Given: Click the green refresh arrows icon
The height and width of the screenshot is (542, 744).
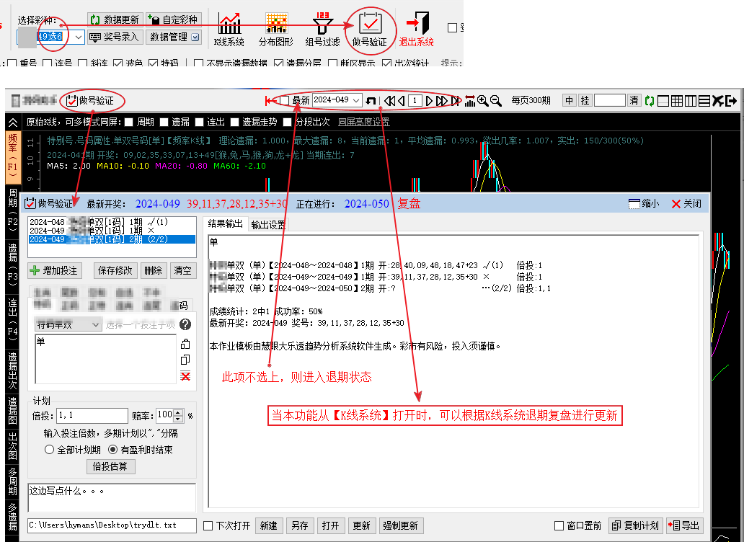Looking at the screenshot, I should 650,100.
